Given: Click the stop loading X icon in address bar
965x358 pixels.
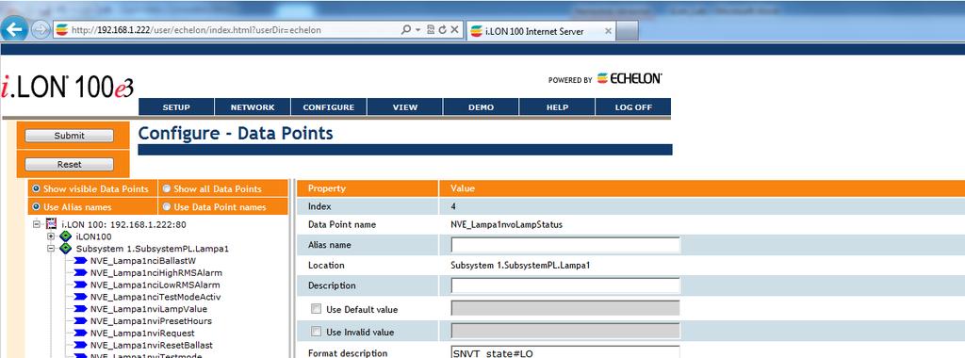Looking at the screenshot, I should coord(454,29).
